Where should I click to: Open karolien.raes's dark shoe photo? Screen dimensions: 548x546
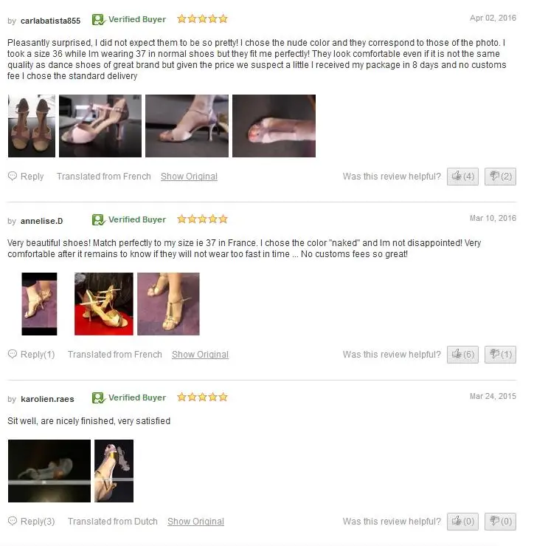[x=49, y=471]
